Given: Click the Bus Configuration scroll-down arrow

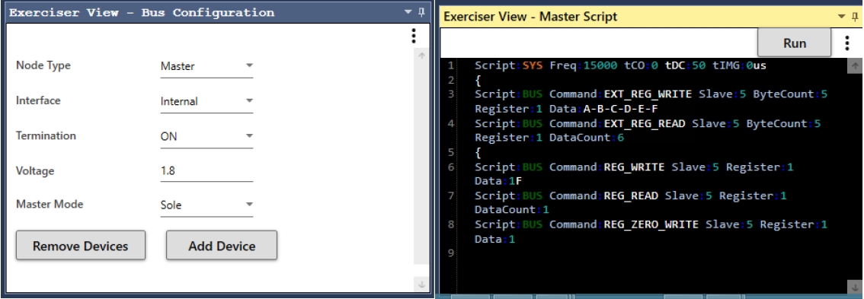Looking at the screenshot, I should pyautogui.click(x=421, y=284).
